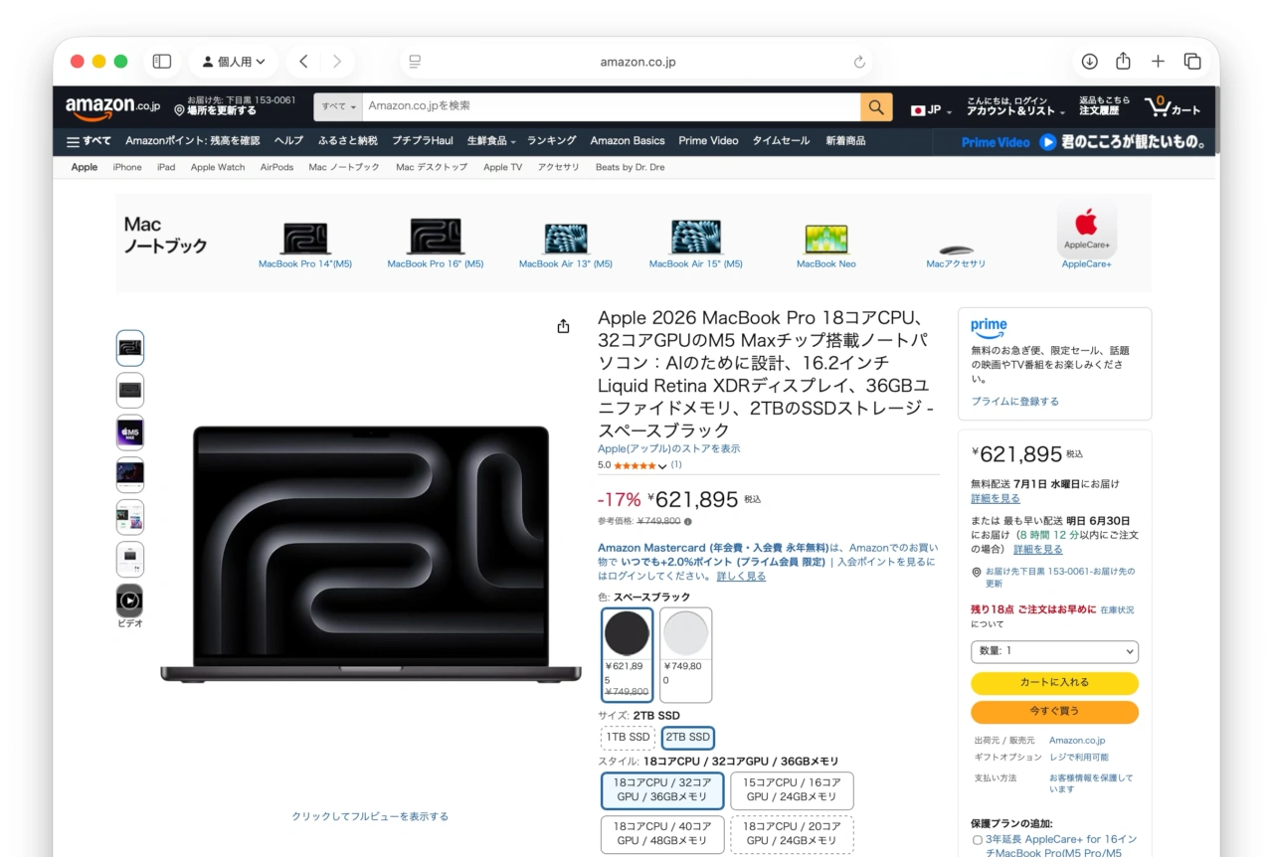Click the amazon.co.jp address bar

637,62
